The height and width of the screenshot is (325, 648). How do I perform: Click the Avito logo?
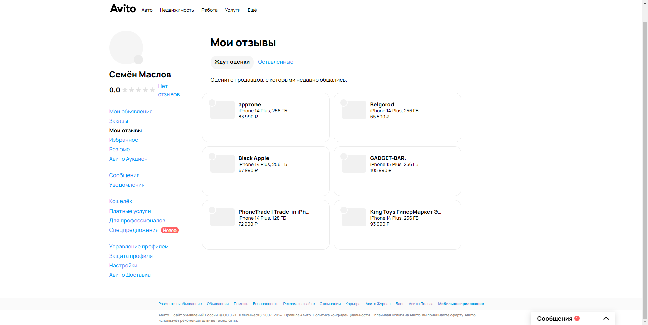[x=123, y=9]
